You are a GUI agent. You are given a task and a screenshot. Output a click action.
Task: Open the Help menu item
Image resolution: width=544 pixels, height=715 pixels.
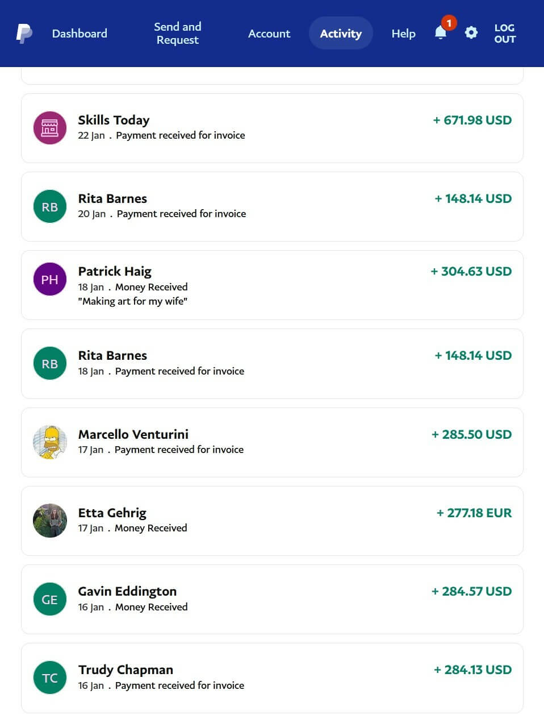(403, 34)
